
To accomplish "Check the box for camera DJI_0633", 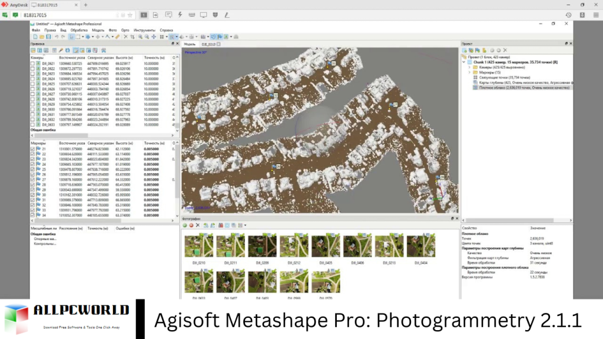I will coord(33,125).
